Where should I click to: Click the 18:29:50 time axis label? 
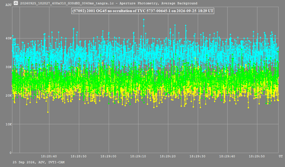257,156
